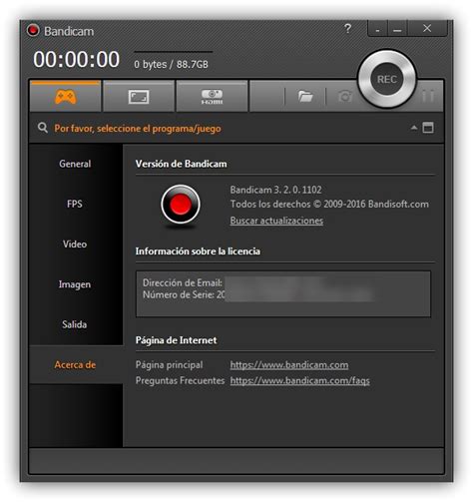Click the 'Todos los derechos' copyright text
The height and width of the screenshot is (502, 473).
(x=329, y=204)
